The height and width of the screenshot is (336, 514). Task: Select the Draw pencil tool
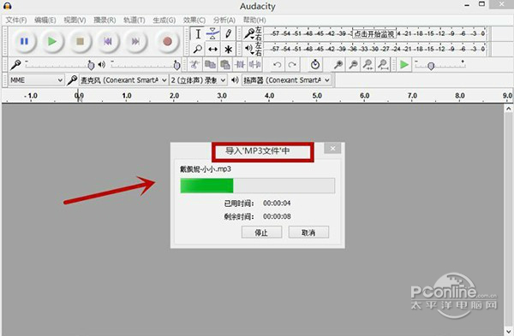[228, 33]
